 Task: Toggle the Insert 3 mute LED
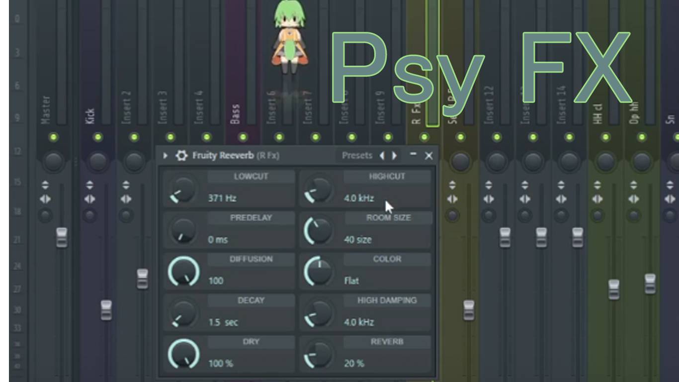tap(170, 137)
